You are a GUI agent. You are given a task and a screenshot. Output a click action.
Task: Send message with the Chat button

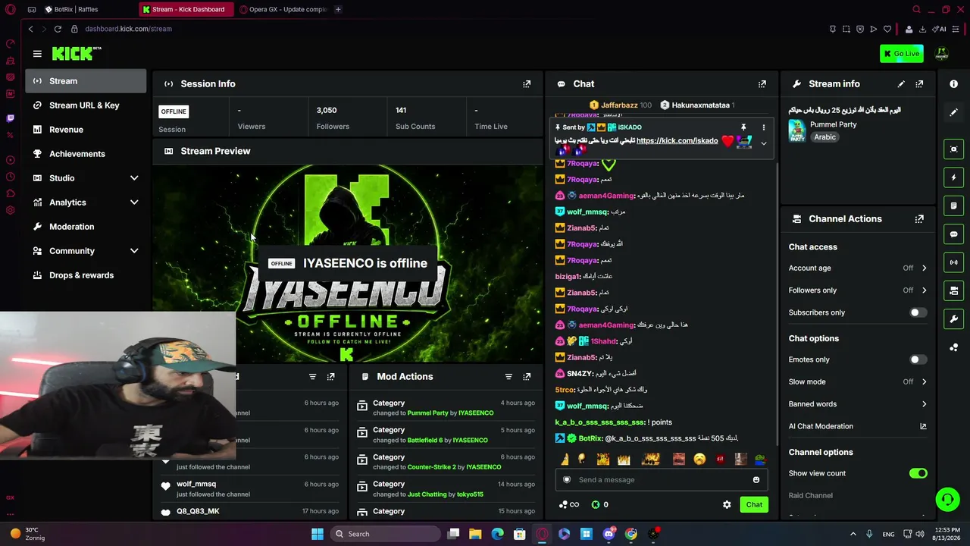(x=754, y=505)
